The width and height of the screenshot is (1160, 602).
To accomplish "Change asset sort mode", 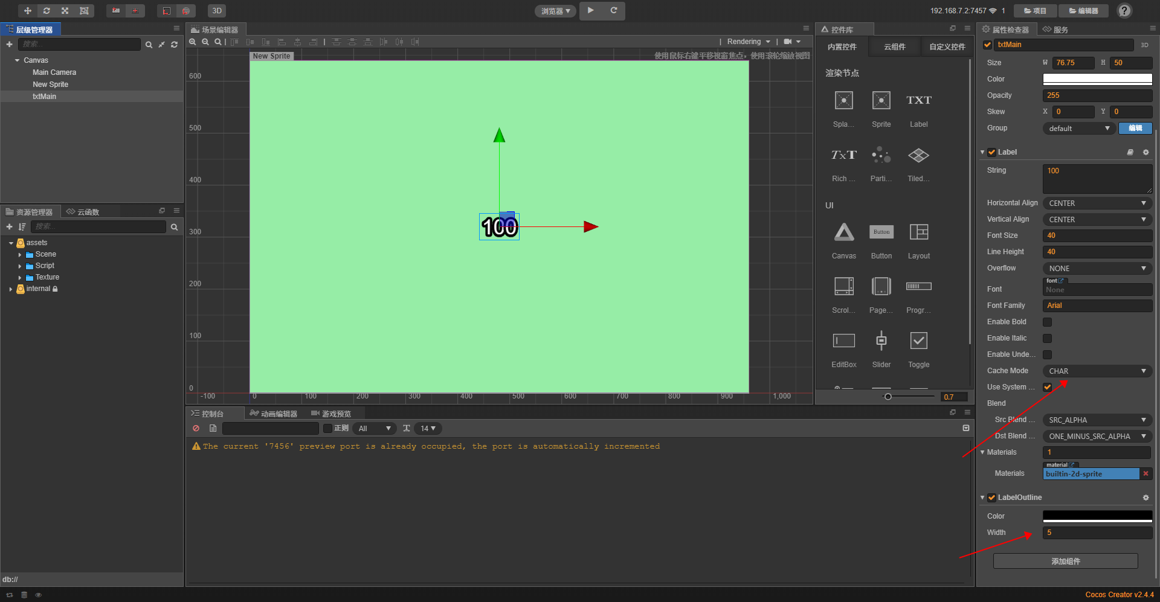I will point(22,226).
